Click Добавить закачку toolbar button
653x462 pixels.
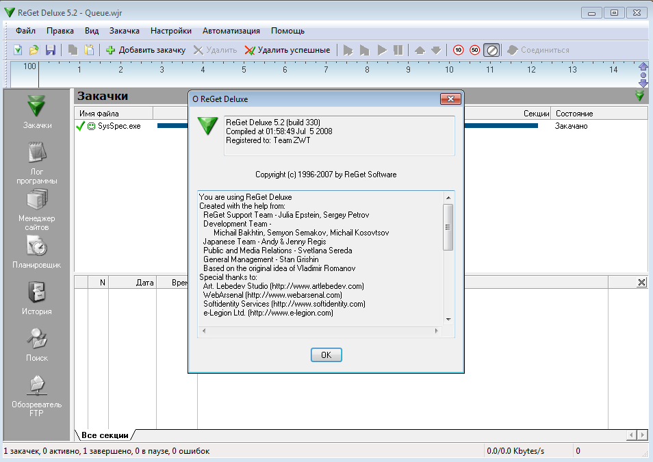coord(145,50)
